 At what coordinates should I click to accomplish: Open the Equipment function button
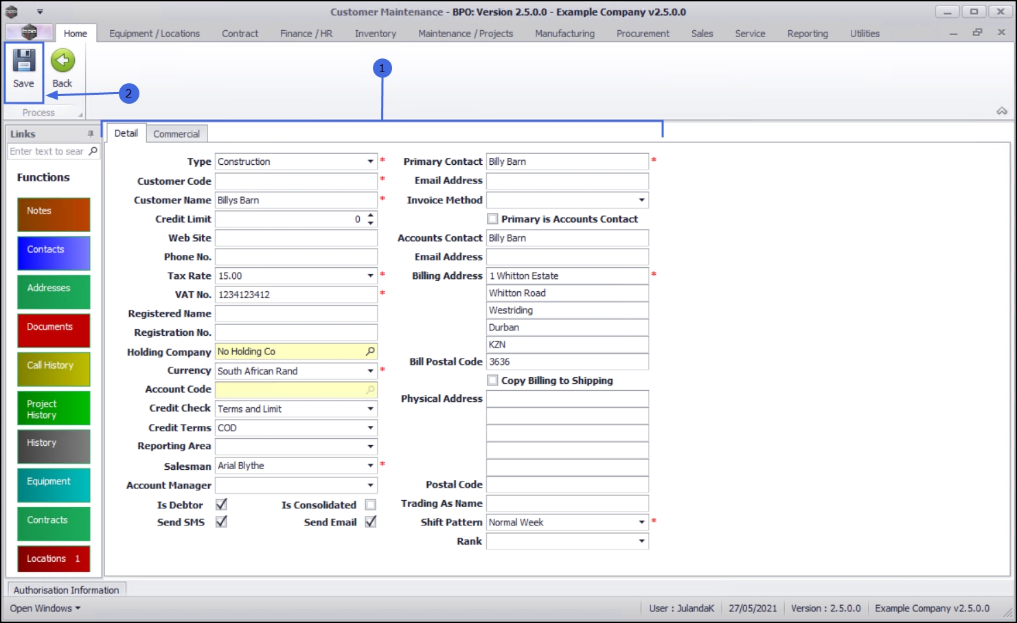[x=54, y=485]
